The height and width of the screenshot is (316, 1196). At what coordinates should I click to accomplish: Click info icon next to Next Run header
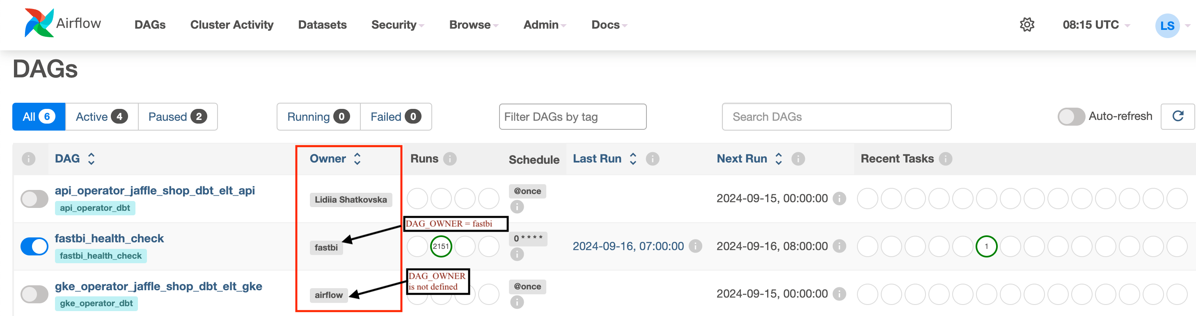pyautogui.click(x=797, y=159)
